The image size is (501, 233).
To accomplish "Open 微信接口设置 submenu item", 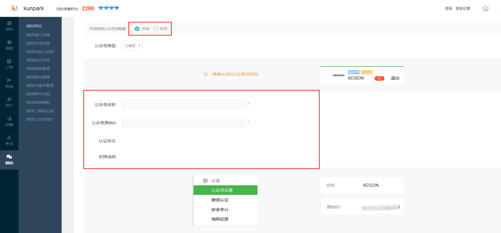I will point(38,35).
